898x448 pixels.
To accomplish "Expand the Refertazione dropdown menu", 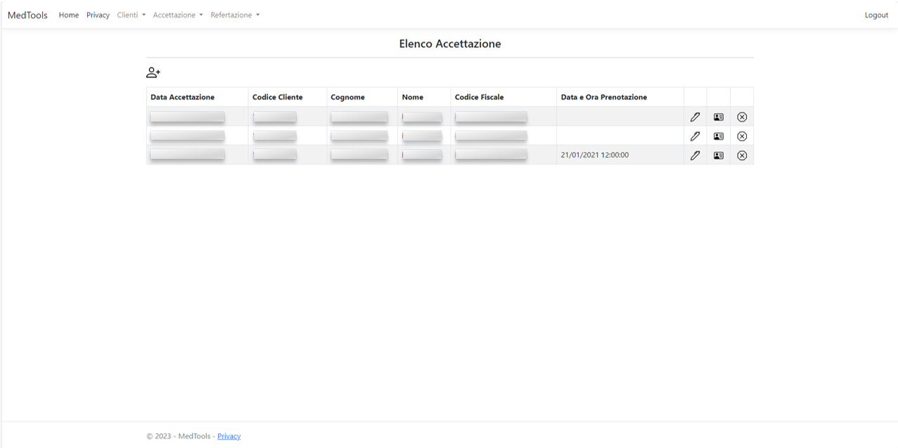I will coord(235,15).
